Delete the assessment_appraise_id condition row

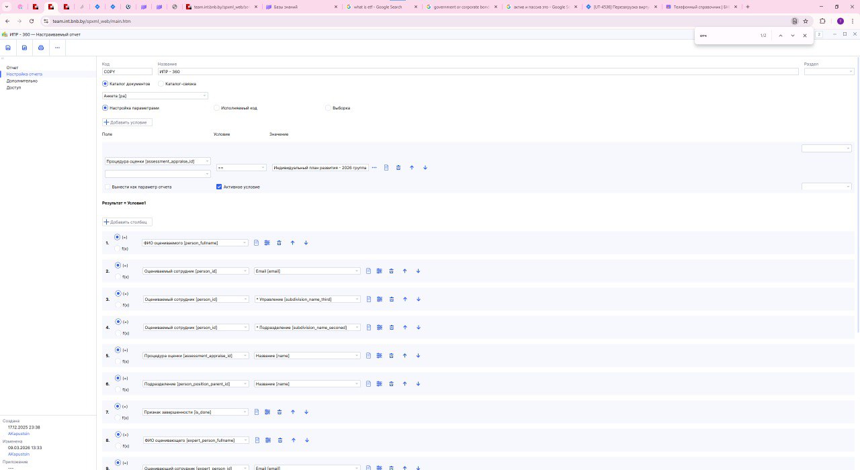click(x=398, y=167)
